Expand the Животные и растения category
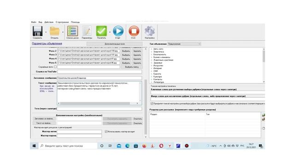Viewport: 295px width, 166px height. point(152,60)
